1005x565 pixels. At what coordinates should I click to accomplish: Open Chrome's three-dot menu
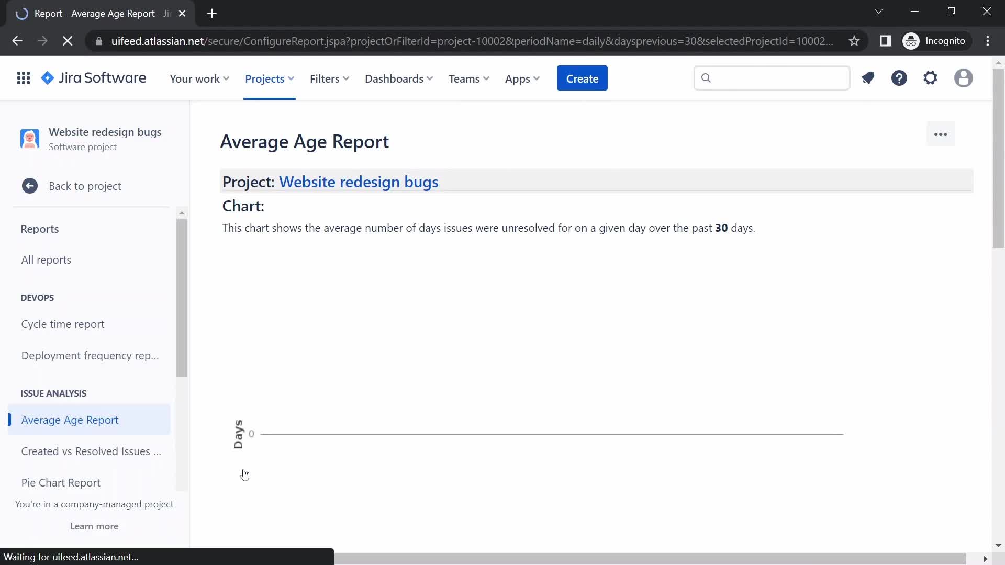(988, 41)
